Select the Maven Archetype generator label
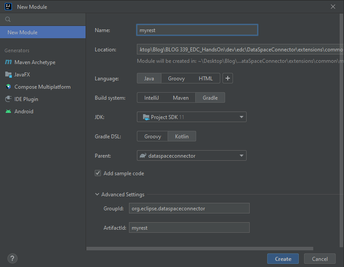This screenshot has height=267, width=344. coord(35,62)
